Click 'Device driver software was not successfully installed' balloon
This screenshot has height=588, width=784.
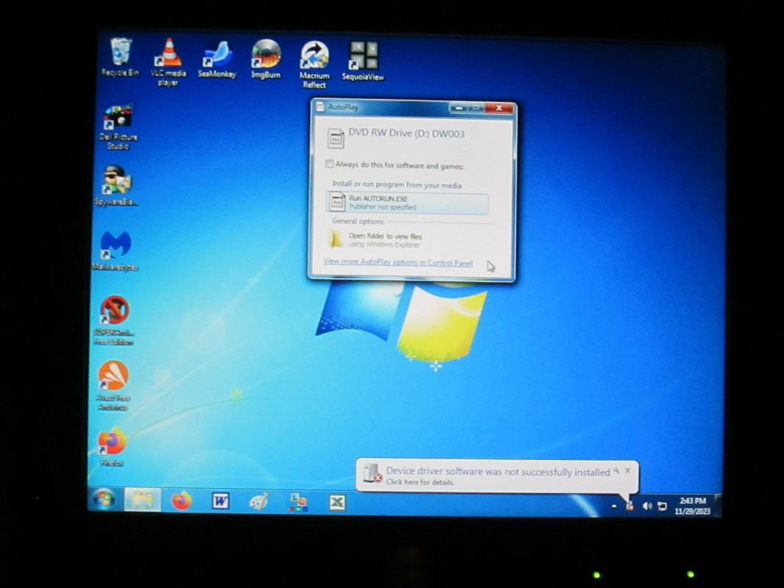pyautogui.click(x=498, y=471)
